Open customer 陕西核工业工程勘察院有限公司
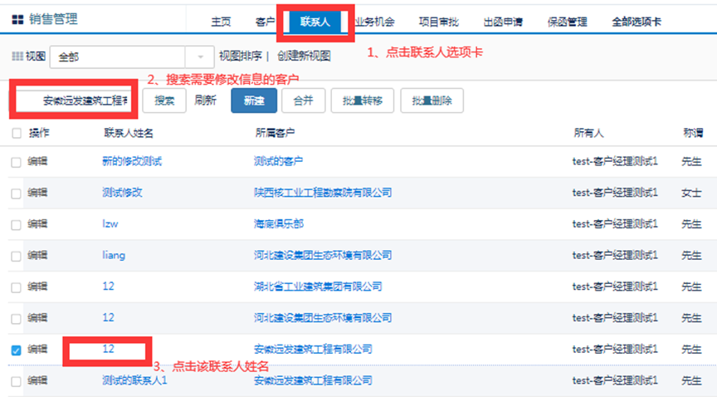The height and width of the screenshot is (397, 717). coord(322,193)
